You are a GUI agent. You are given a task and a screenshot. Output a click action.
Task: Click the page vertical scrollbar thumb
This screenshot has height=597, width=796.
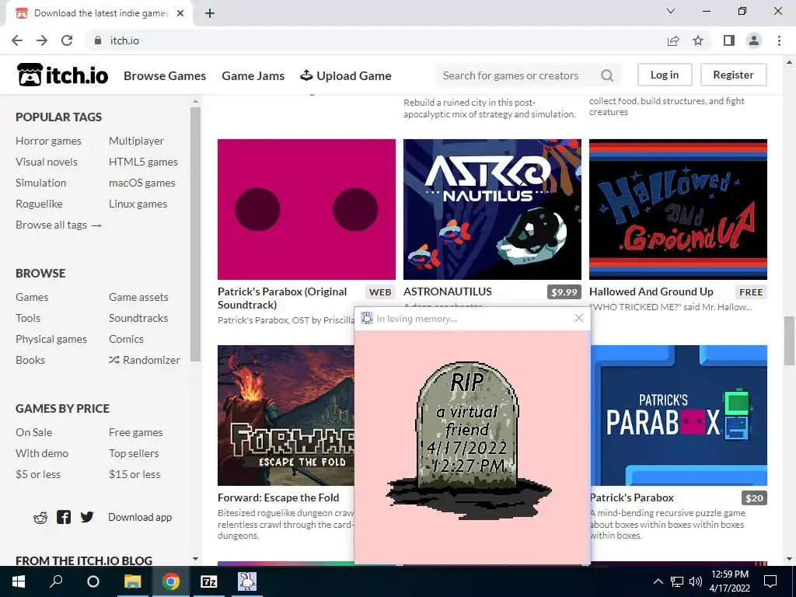point(789,340)
